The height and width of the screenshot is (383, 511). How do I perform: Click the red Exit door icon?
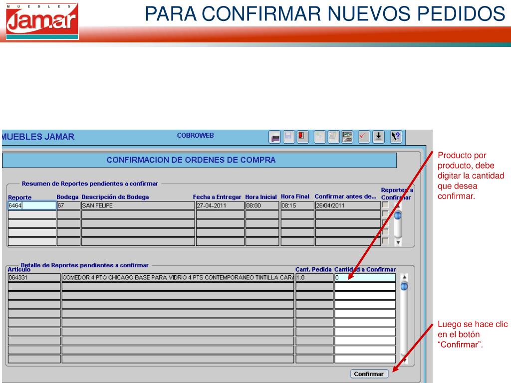pos(302,137)
